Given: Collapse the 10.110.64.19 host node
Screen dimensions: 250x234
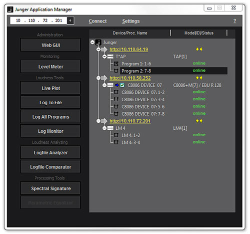Looking at the screenshot, I should [x=98, y=49].
